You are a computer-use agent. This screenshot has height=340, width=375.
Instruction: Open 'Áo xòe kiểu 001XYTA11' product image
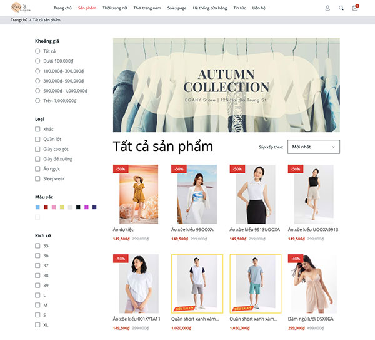coord(139,284)
